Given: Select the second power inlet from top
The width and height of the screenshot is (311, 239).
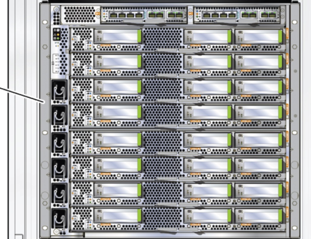Looking at the screenshot, I should pos(59,115).
